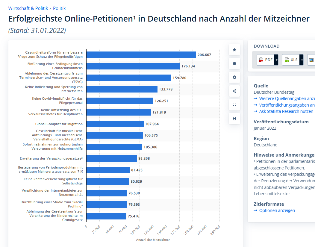Click the 'Global Compact for Migration' label

coord(59,124)
